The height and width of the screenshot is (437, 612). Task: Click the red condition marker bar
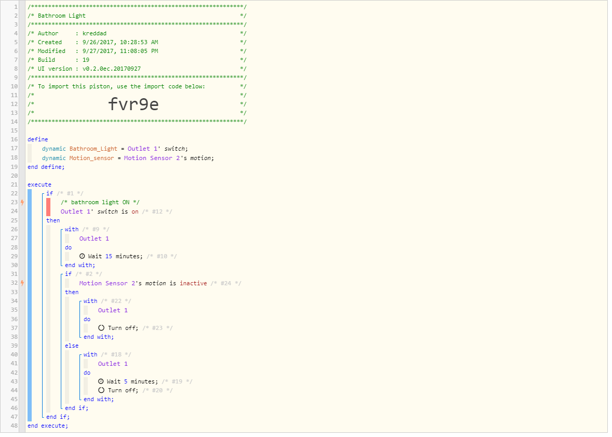[48, 207]
